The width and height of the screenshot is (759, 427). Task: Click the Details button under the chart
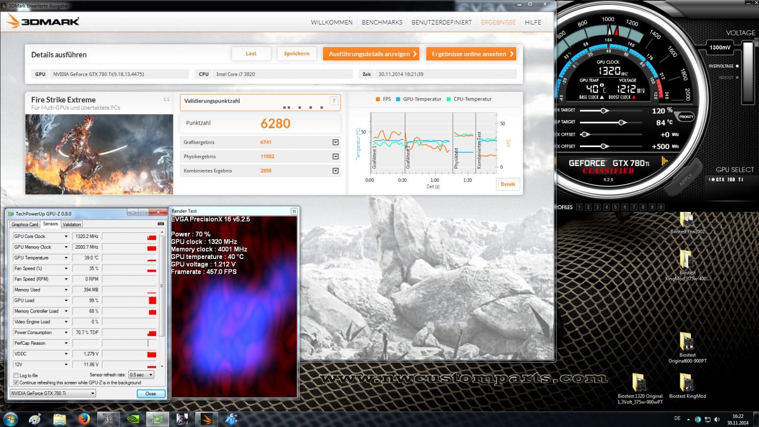(508, 184)
